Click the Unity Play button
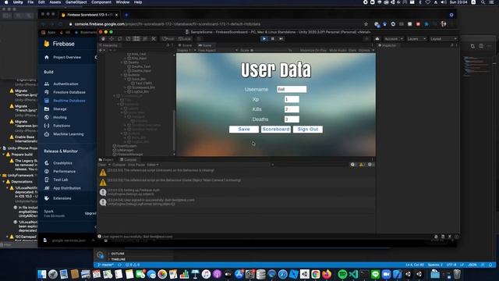 click(264, 38)
